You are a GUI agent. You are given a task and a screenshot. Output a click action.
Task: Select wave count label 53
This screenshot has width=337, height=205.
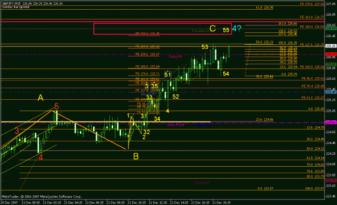[205, 47]
